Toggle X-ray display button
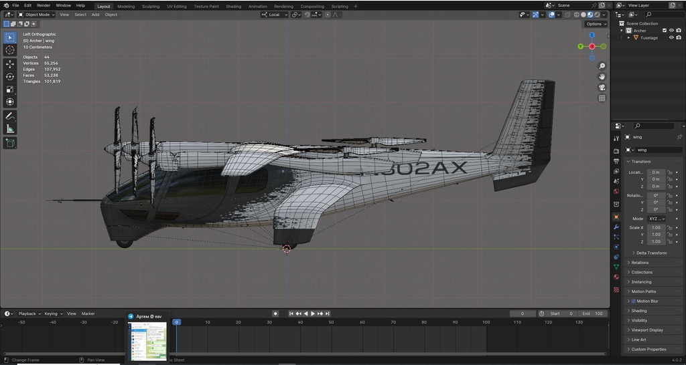This screenshot has width=686, height=365. pyautogui.click(x=567, y=15)
